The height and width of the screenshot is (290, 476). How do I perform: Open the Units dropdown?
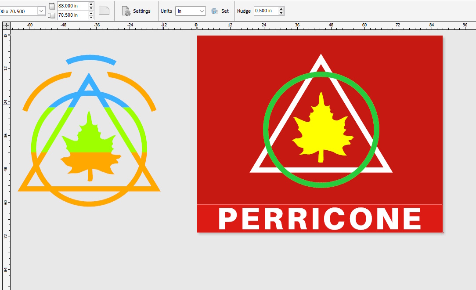[202, 11]
